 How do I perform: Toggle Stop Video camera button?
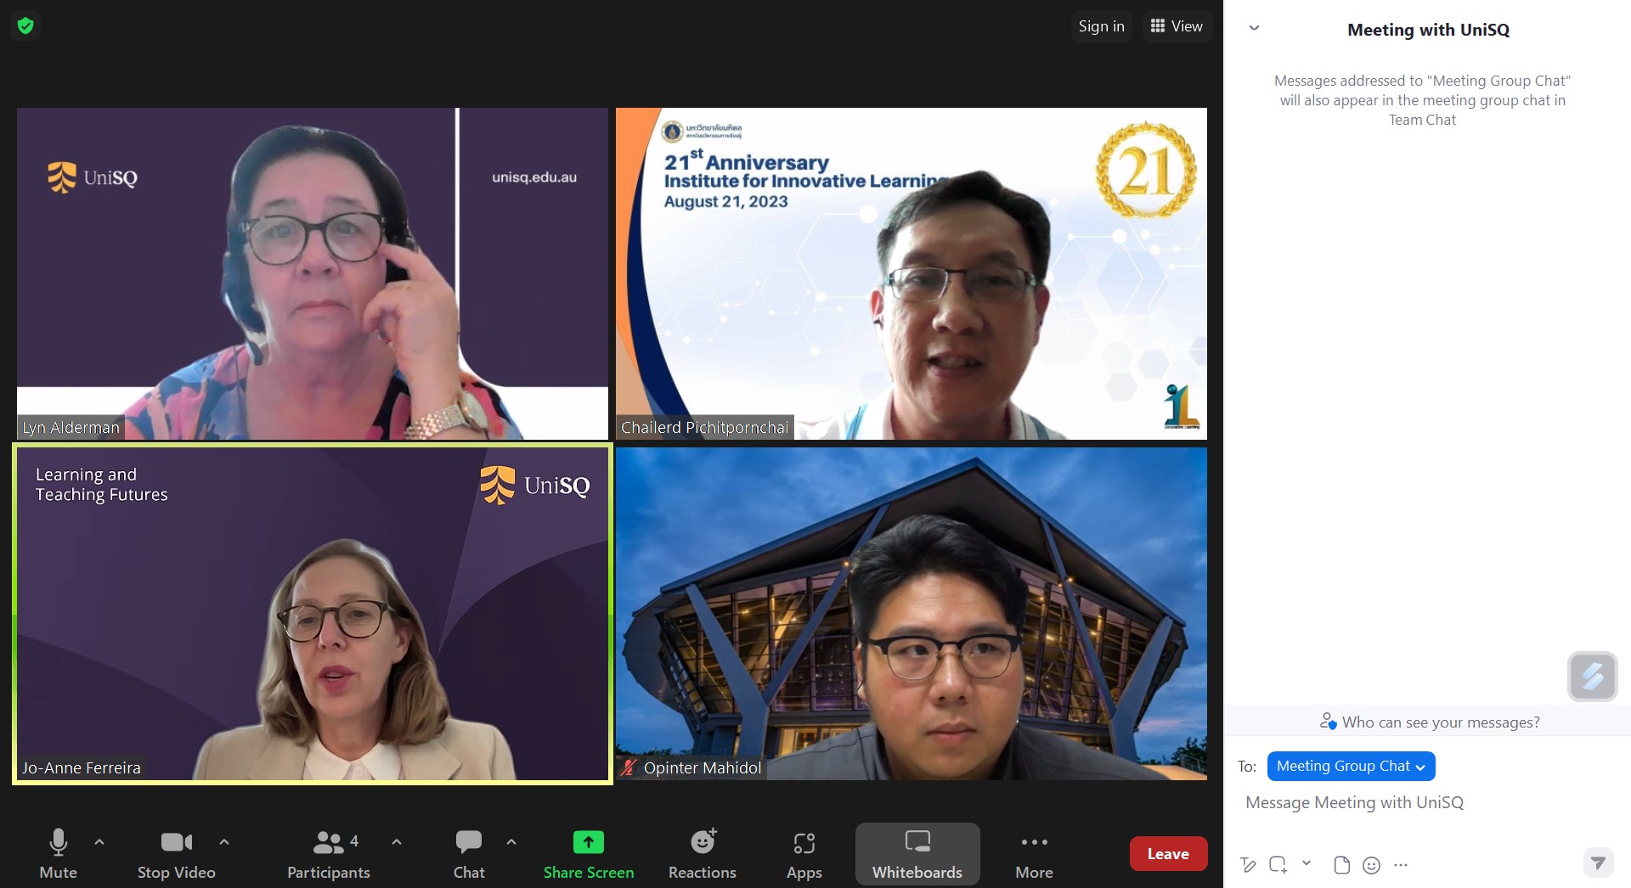point(176,853)
